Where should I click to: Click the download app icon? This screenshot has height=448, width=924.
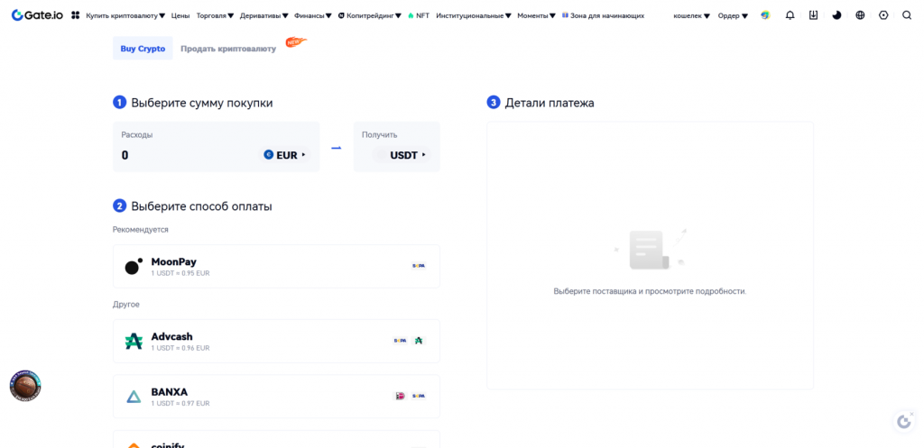[x=813, y=15]
